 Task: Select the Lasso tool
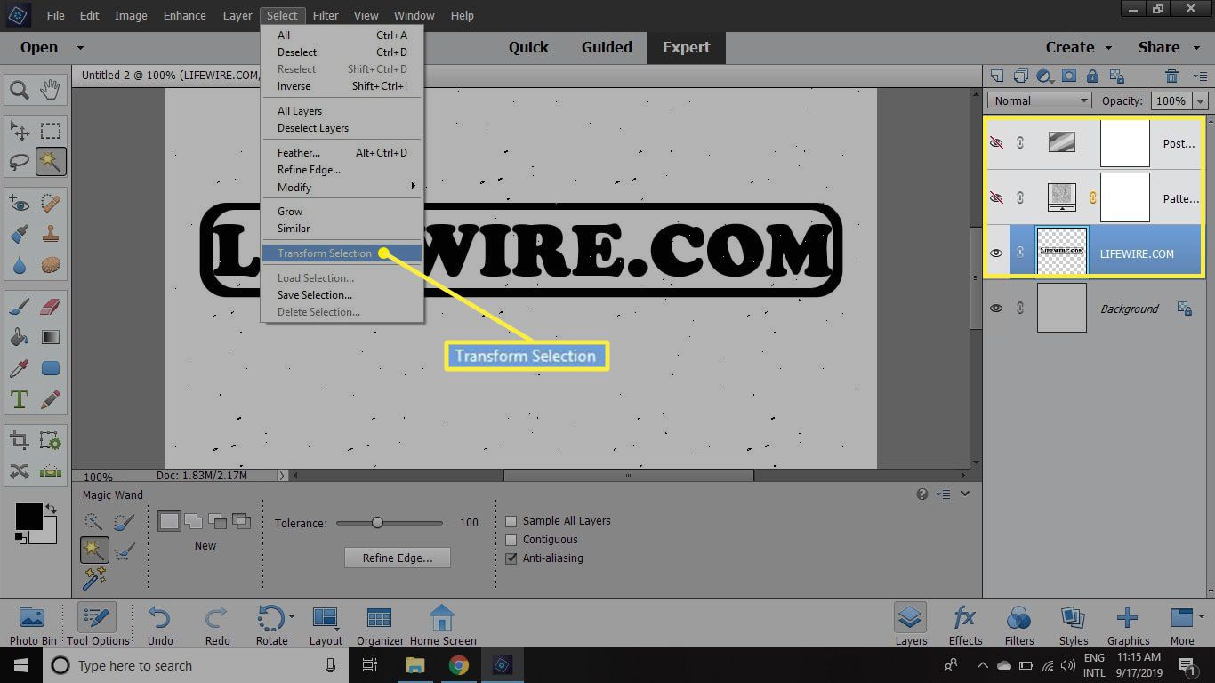[x=20, y=162]
